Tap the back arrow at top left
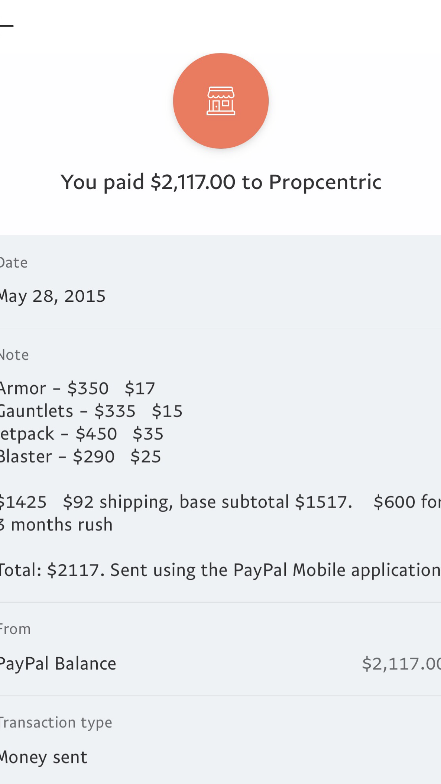 coord(6,26)
